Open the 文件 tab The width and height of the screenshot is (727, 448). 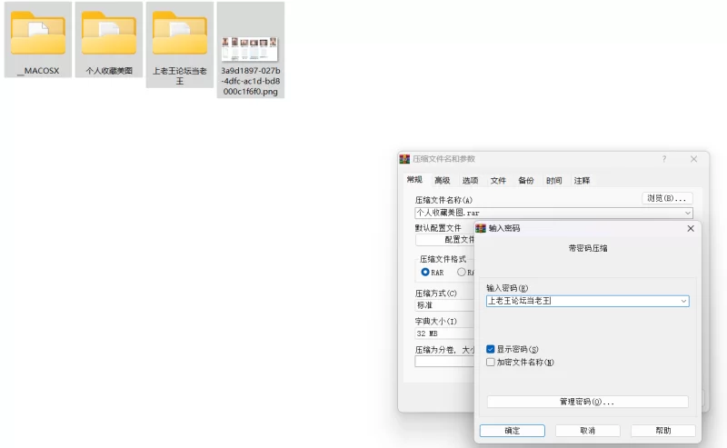(498, 181)
